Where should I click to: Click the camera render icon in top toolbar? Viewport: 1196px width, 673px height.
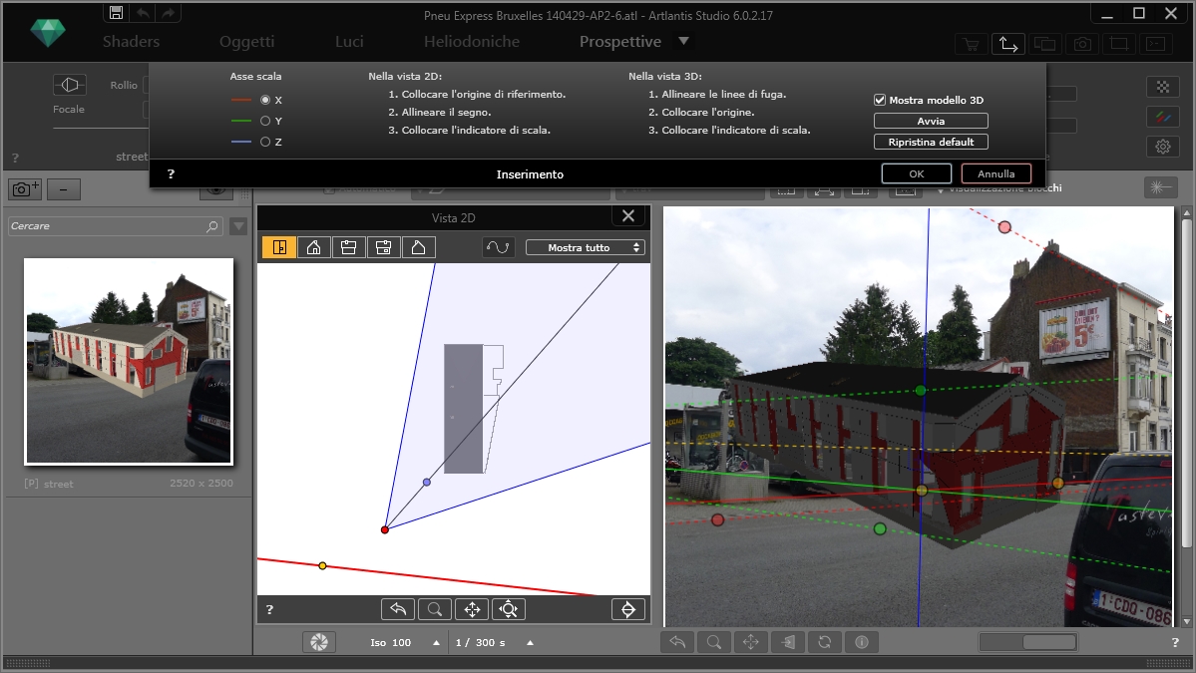[1082, 44]
